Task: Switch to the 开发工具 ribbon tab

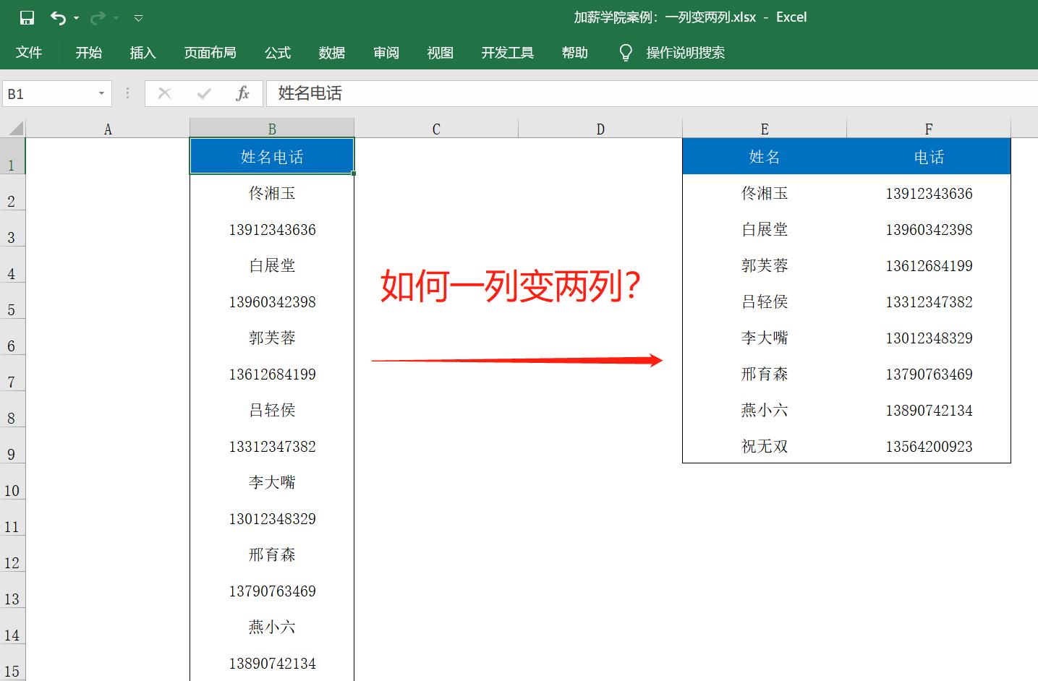Action: tap(506, 52)
